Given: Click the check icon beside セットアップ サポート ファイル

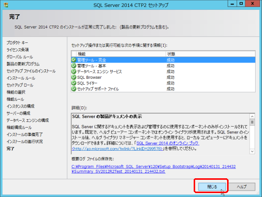Looking at the screenshot, I should pos(74,89).
